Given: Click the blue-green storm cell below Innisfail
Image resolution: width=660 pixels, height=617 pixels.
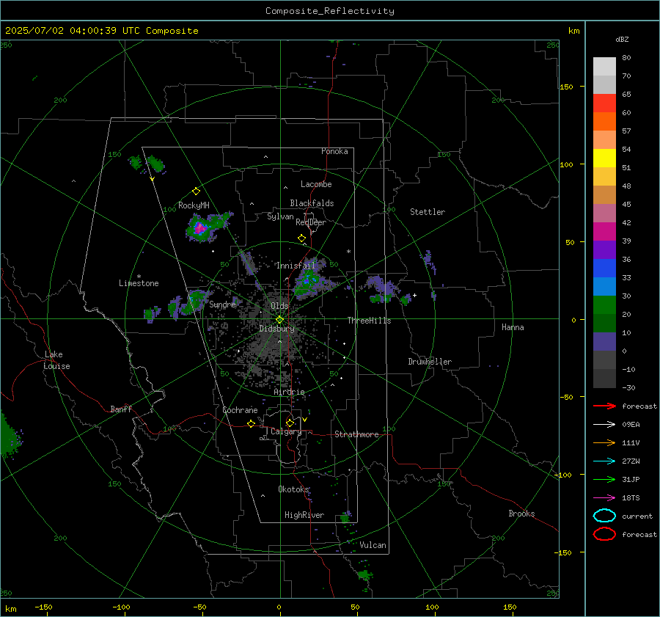Looking at the screenshot, I should point(309,279).
